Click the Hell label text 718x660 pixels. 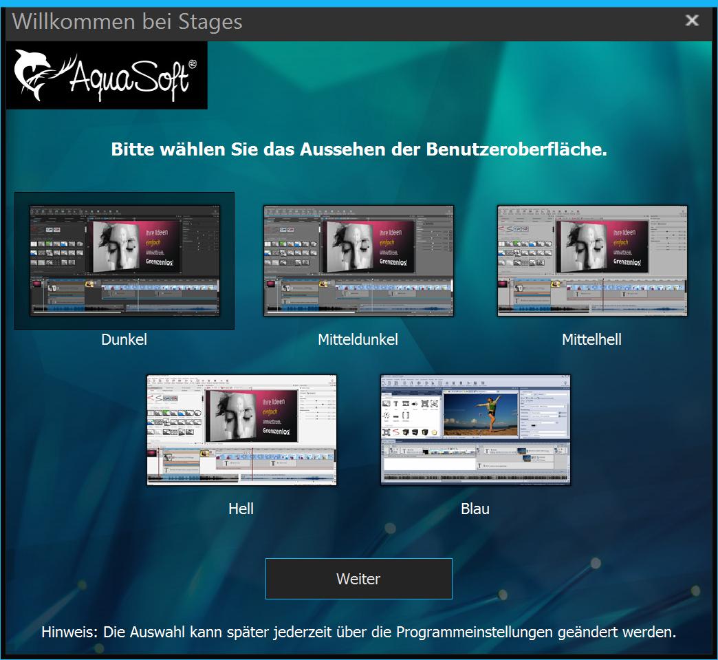pos(241,509)
